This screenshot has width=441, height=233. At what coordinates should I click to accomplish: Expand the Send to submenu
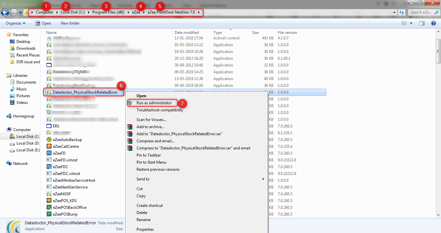tap(197, 179)
